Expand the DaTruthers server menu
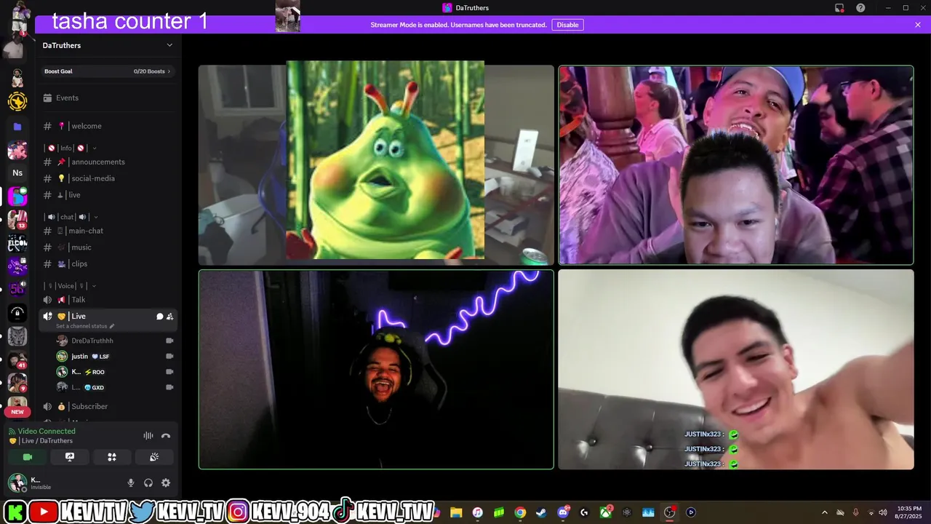931x524 pixels. click(108, 45)
